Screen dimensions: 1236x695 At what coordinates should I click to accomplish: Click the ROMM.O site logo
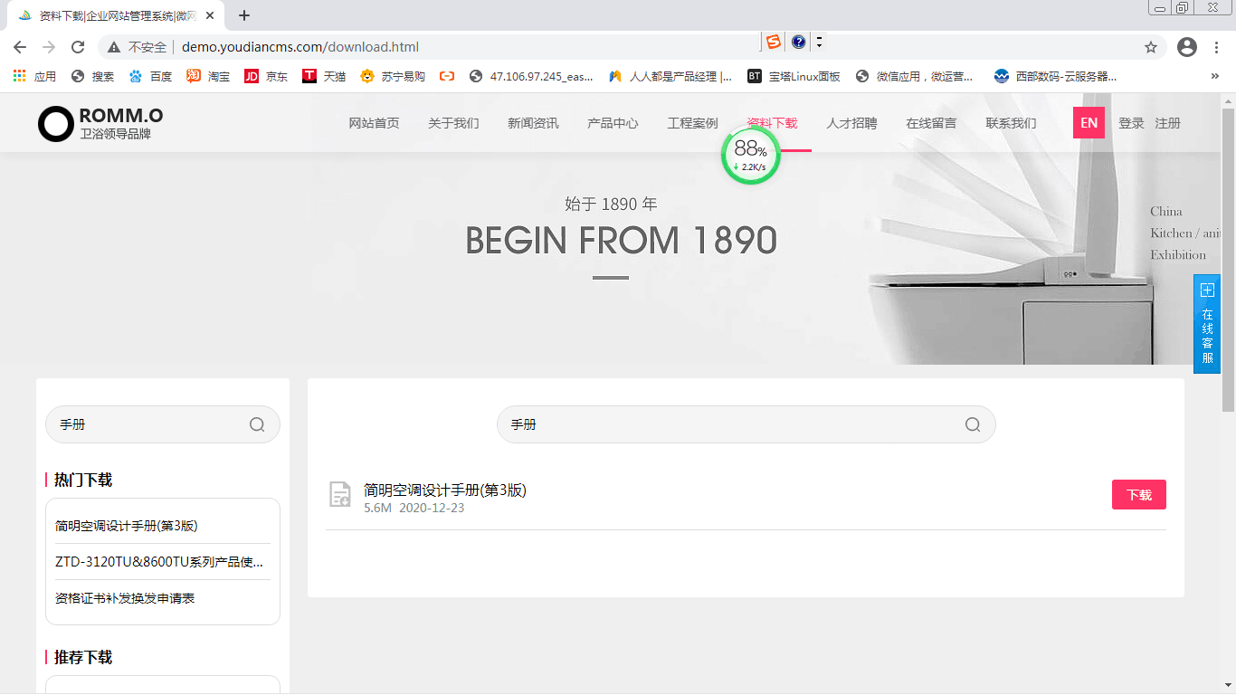[x=100, y=124]
